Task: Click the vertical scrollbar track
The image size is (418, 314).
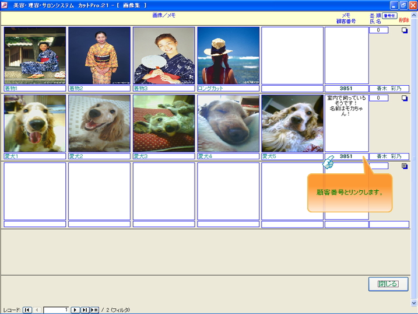Action: (x=414, y=159)
